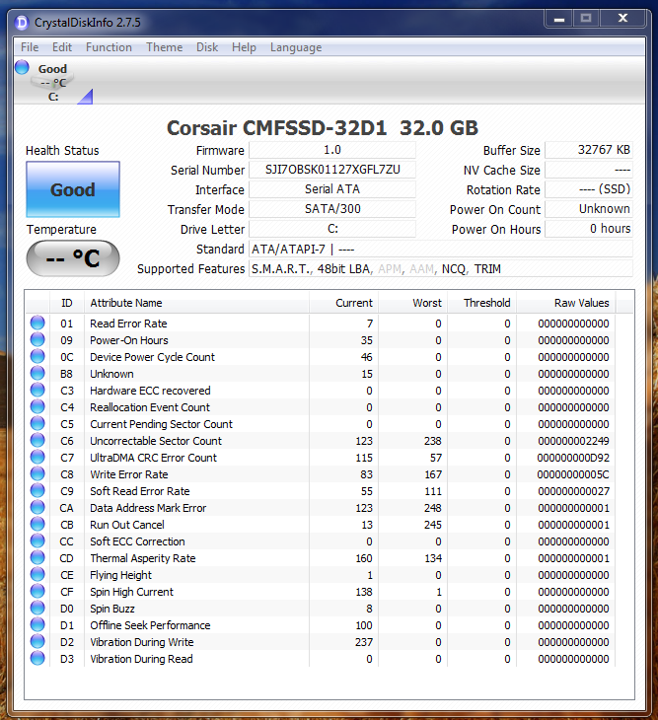Click the Supported Features field with TRIM
The image size is (658, 720).
(441, 268)
